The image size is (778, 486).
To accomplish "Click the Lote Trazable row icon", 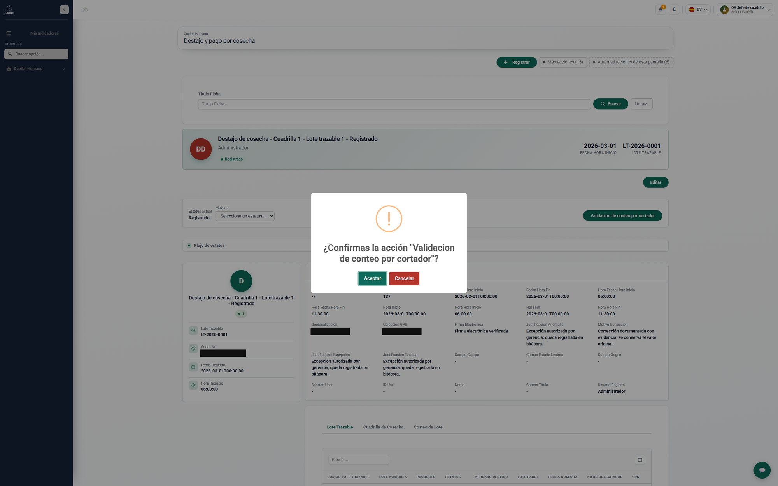I will (193, 330).
